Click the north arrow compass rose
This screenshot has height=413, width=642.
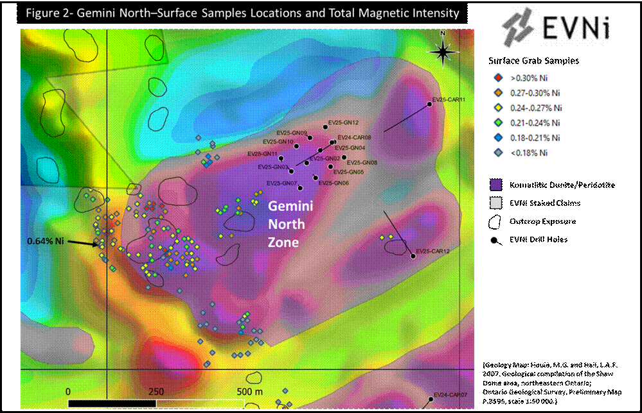coord(443,51)
